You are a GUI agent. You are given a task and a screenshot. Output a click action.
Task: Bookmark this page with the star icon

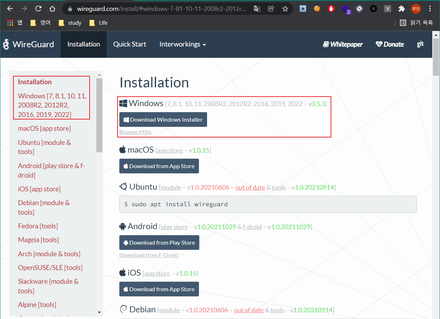point(285,9)
